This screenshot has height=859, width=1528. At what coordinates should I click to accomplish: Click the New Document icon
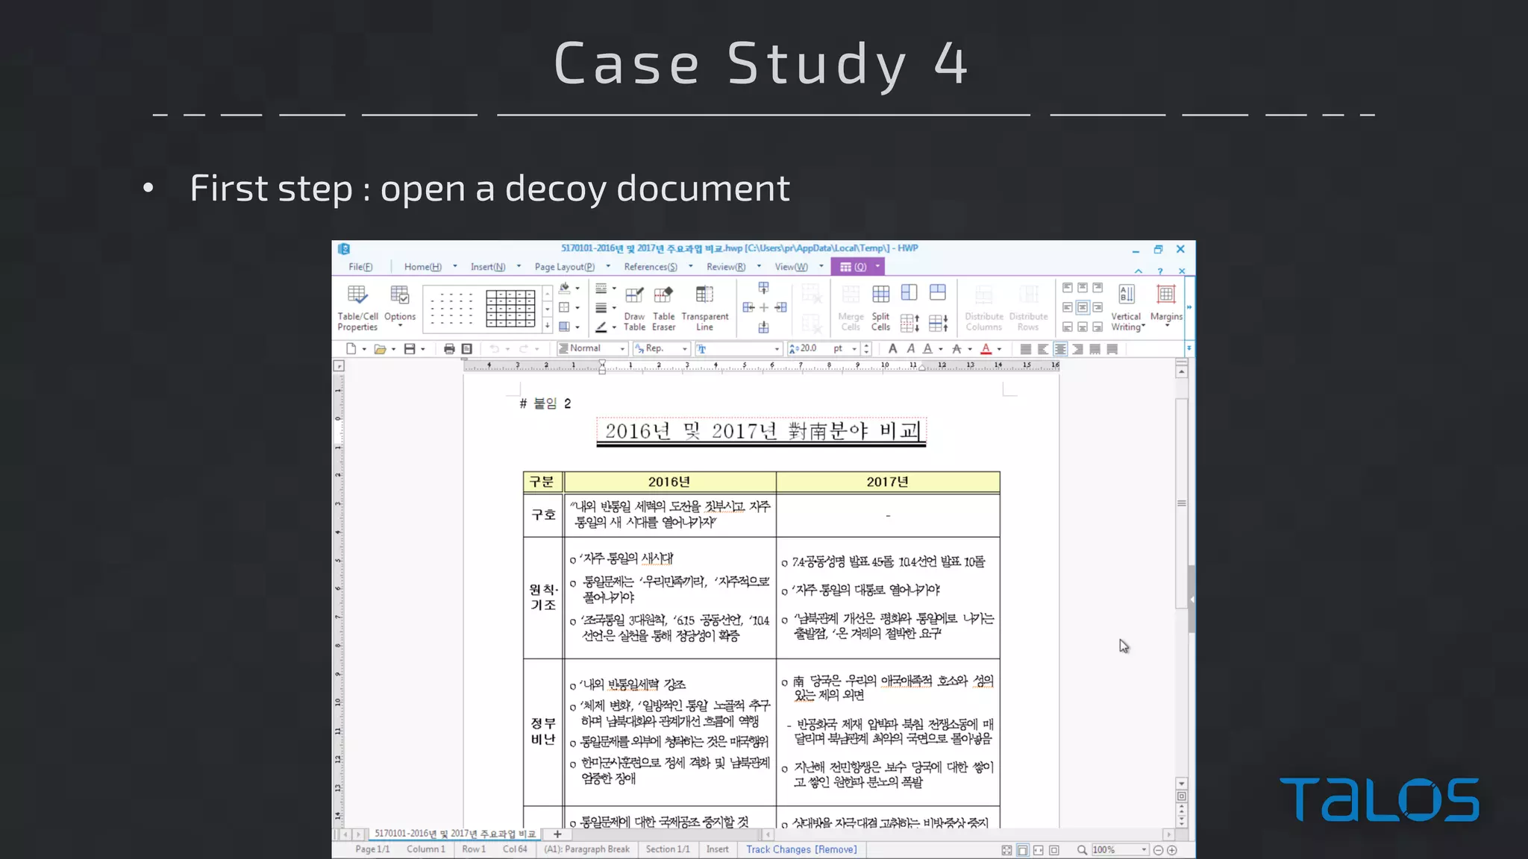pos(351,348)
